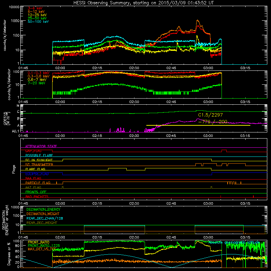Select the AAZ_FLAG label
The image size is (271, 271).
(33, 187)
